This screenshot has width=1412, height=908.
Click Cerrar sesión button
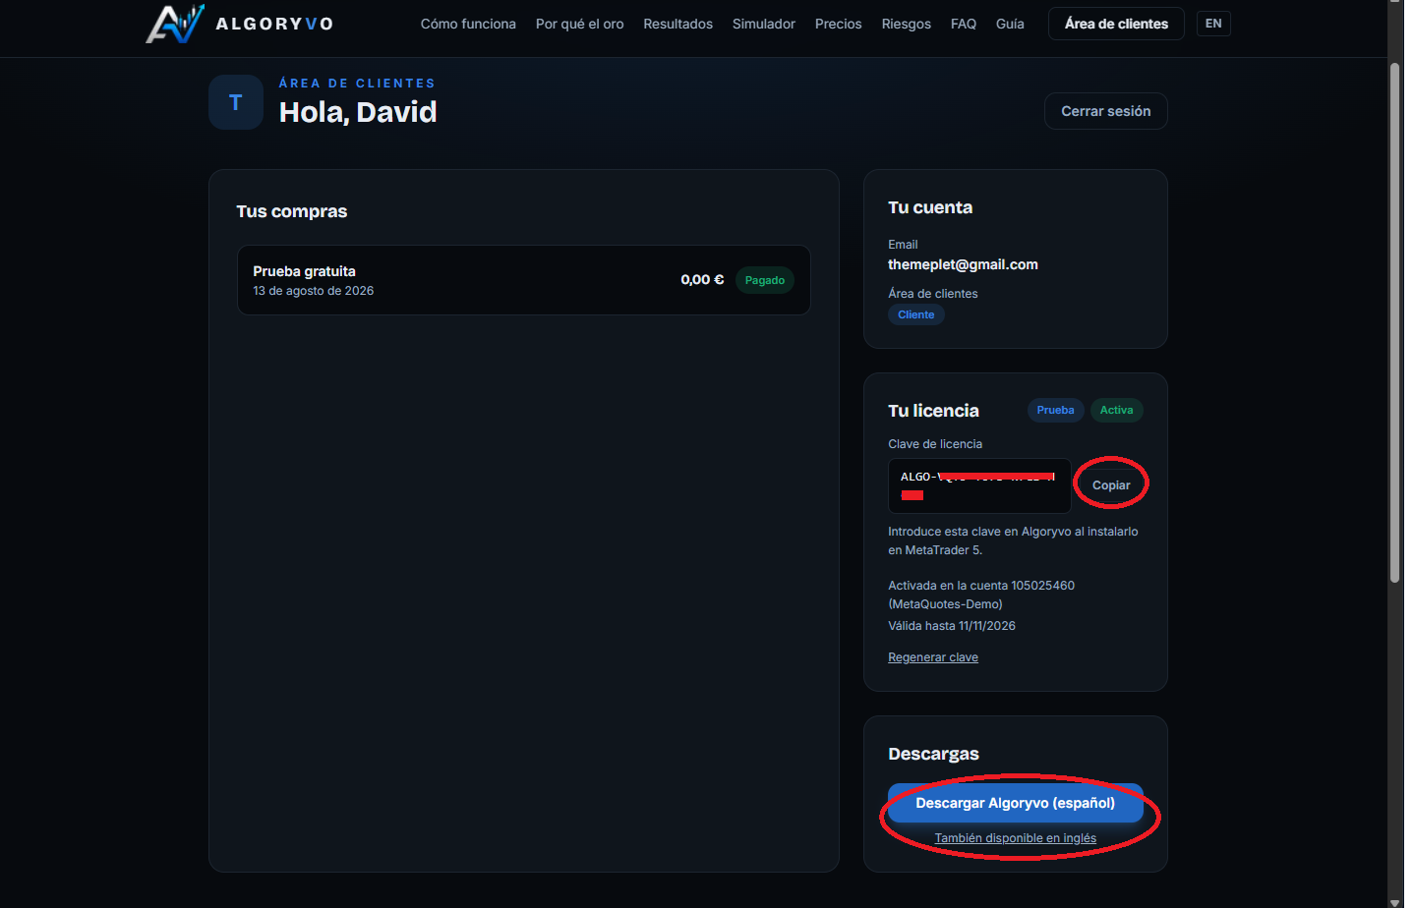point(1105,111)
